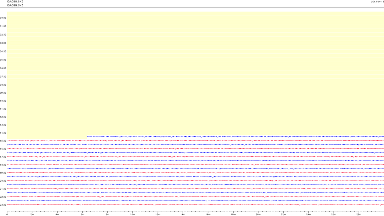Viewport: 384px width, 216px height.
Task: Click the second-line IG.ACBG.SHZ station label
Action: pyautogui.click(x=15, y=5)
